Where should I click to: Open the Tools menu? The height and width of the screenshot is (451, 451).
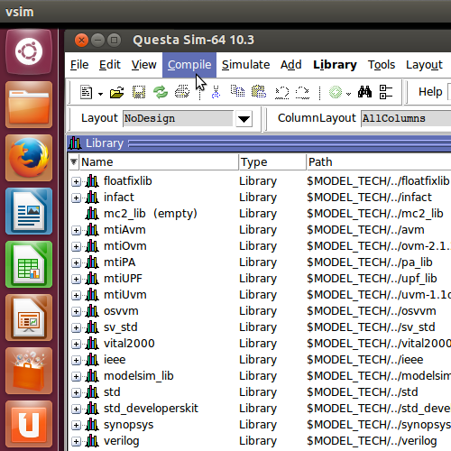(x=382, y=65)
